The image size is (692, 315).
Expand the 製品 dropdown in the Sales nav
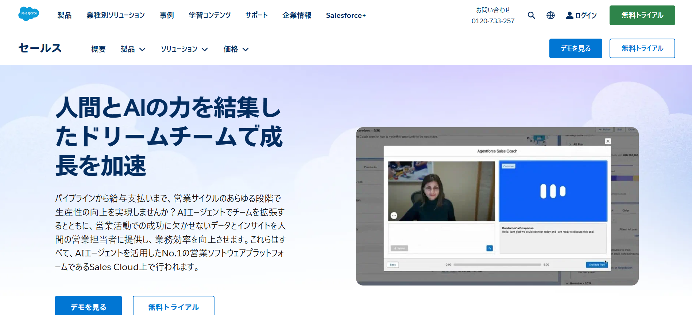click(133, 49)
